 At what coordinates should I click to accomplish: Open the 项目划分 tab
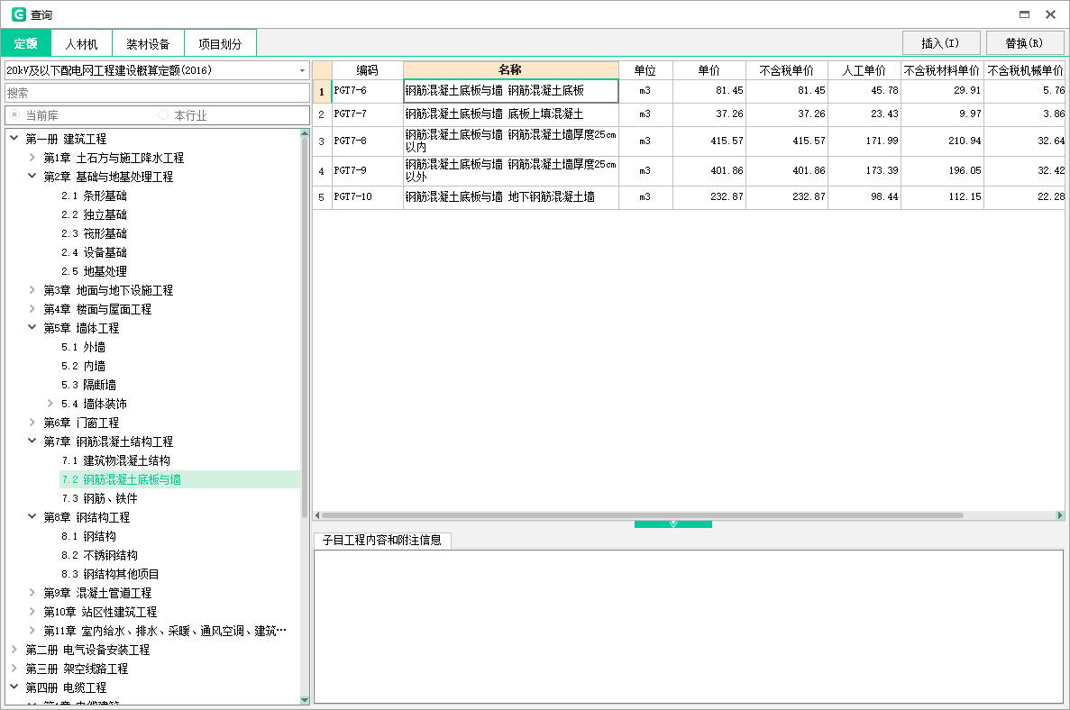coord(221,43)
